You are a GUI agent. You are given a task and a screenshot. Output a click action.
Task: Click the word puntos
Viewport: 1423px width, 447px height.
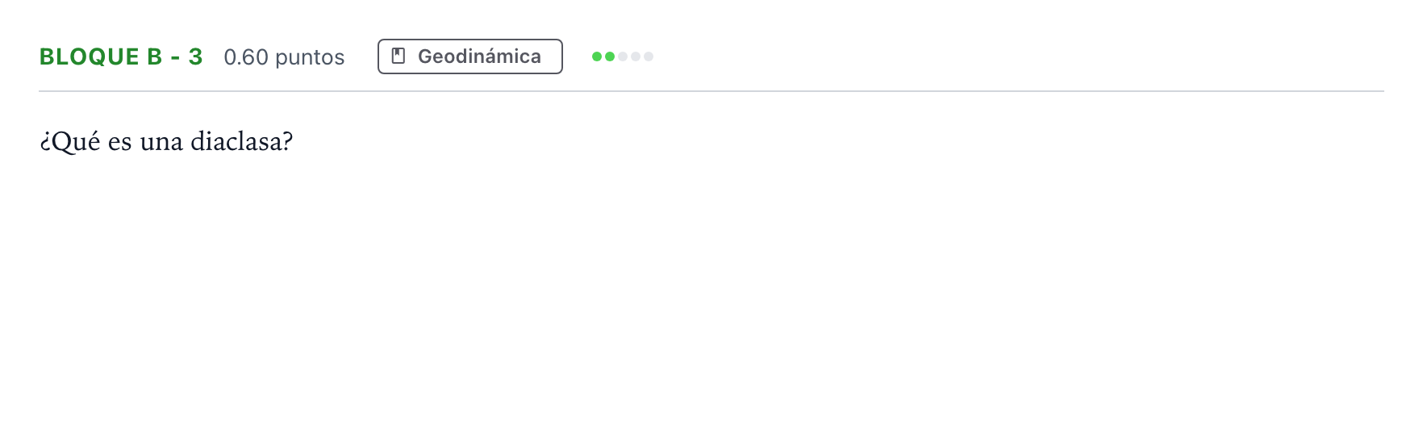tap(310, 57)
